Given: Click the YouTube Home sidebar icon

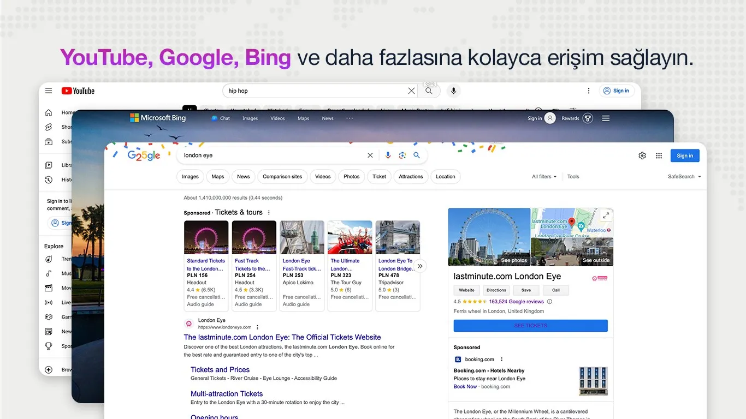Looking at the screenshot, I should [x=49, y=112].
